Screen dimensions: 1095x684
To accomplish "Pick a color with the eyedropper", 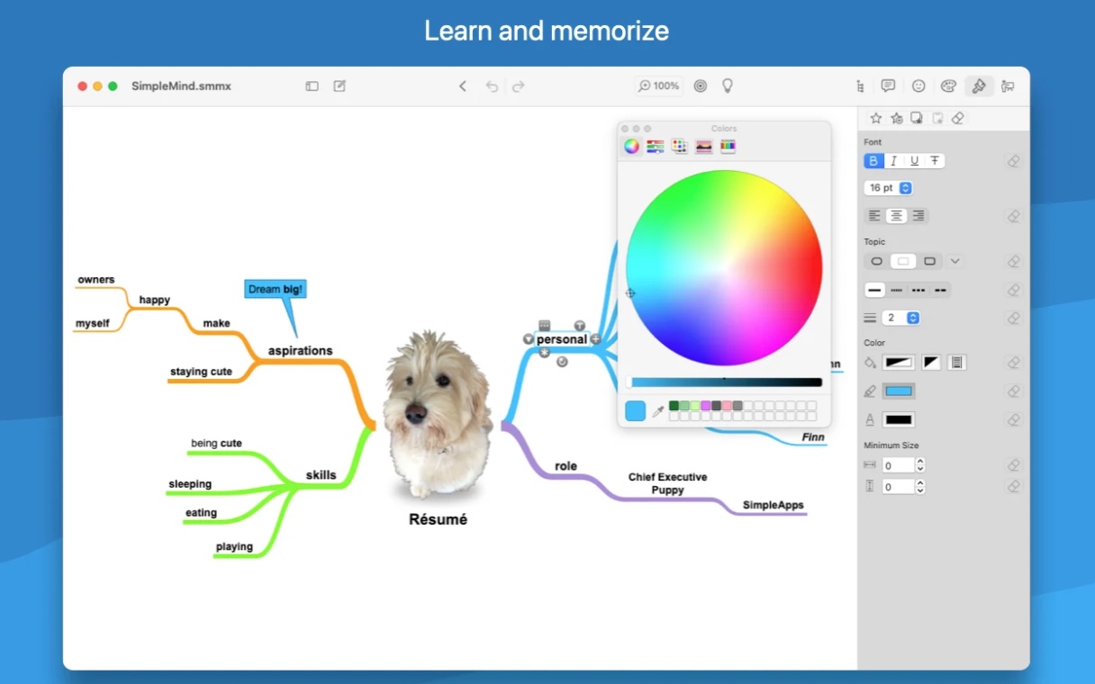I will (657, 411).
